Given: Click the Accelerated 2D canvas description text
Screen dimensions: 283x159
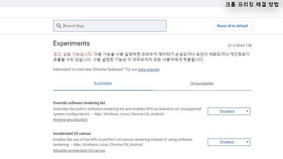Looking at the screenshot, I should pos(122,142).
